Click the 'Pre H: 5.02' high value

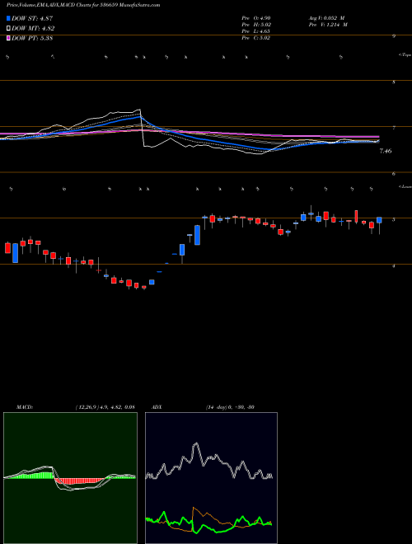(256, 25)
